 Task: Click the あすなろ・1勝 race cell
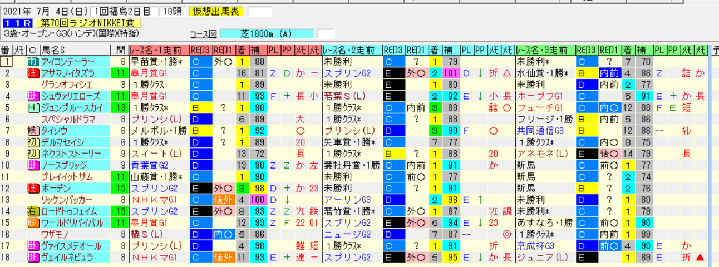tap(545, 222)
